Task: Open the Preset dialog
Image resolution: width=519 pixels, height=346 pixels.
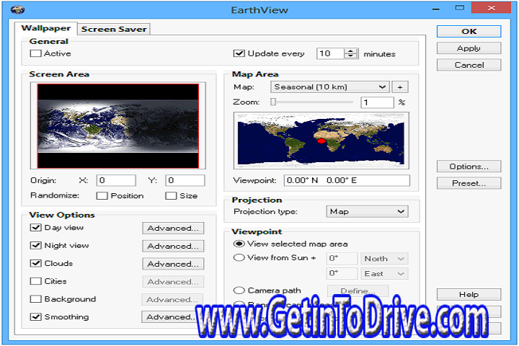Action: pos(469,183)
